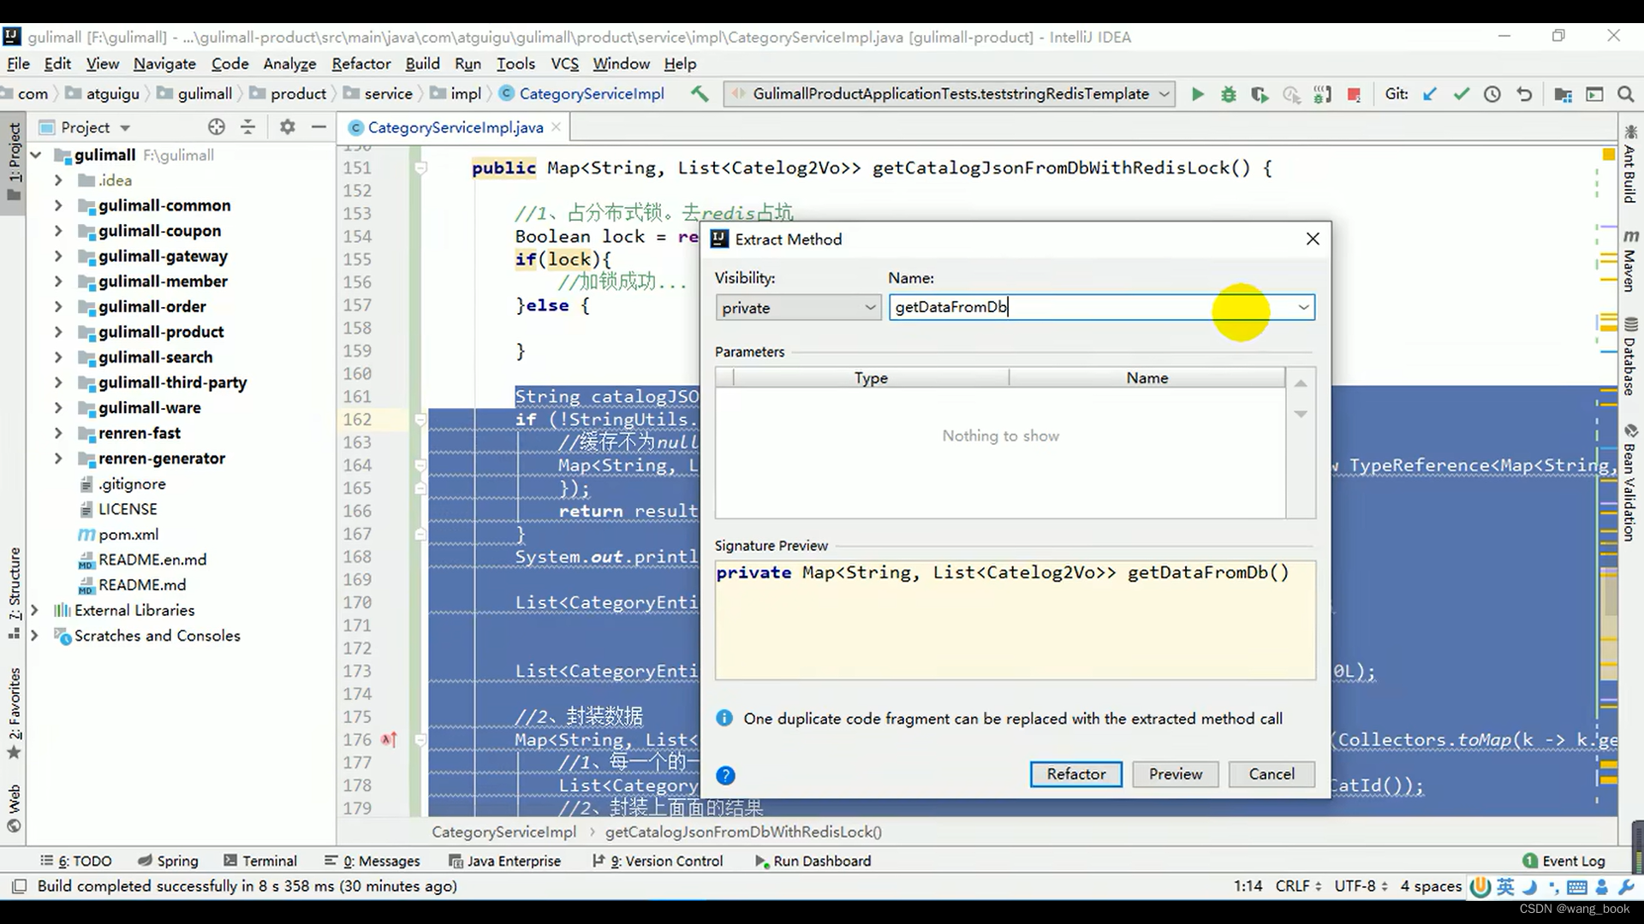Open the Version Control tool tab

658,861
